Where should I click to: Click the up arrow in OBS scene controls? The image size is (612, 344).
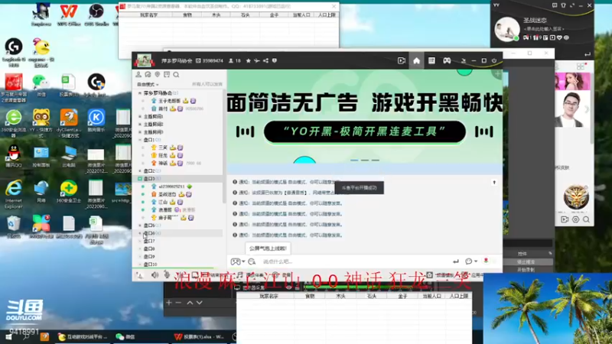190,303
